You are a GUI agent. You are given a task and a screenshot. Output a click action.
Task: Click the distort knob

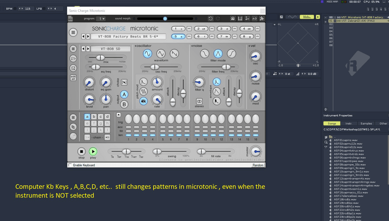[89, 82]
